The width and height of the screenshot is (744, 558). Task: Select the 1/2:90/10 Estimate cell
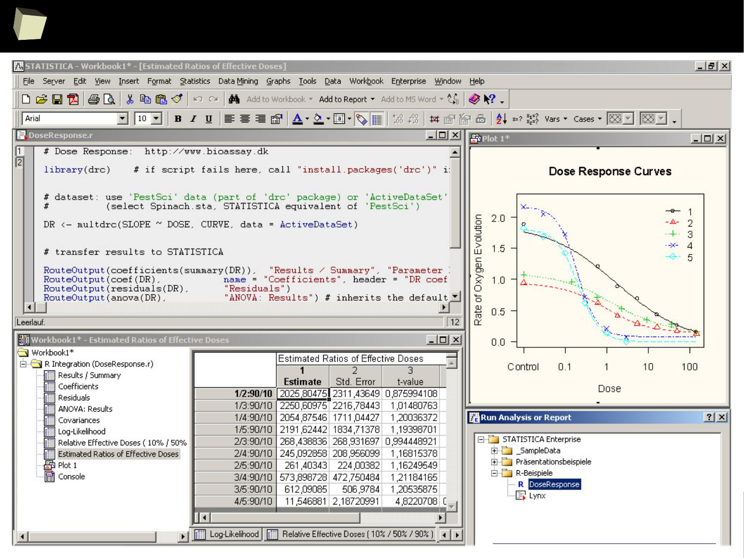pos(303,394)
